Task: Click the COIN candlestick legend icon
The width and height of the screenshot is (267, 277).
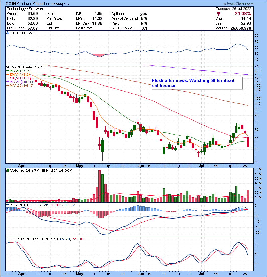Action: (x=8, y=67)
